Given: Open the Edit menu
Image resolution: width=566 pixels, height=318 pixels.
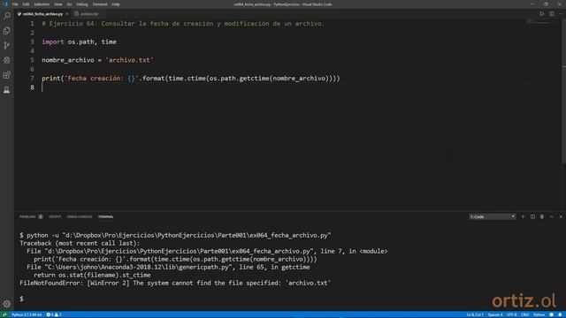Looking at the screenshot, I should pyautogui.click(x=26, y=4).
